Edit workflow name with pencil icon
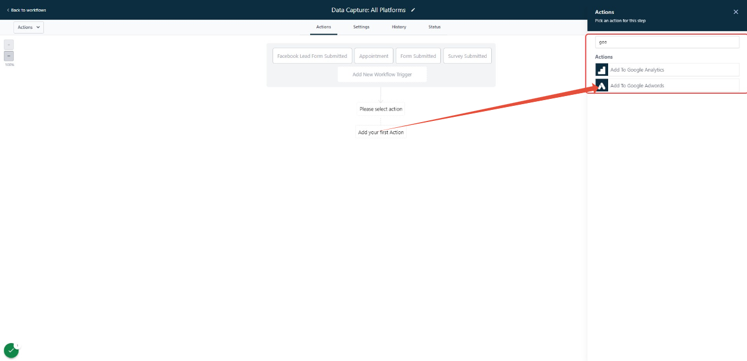The height and width of the screenshot is (361, 747). [413, 10]
